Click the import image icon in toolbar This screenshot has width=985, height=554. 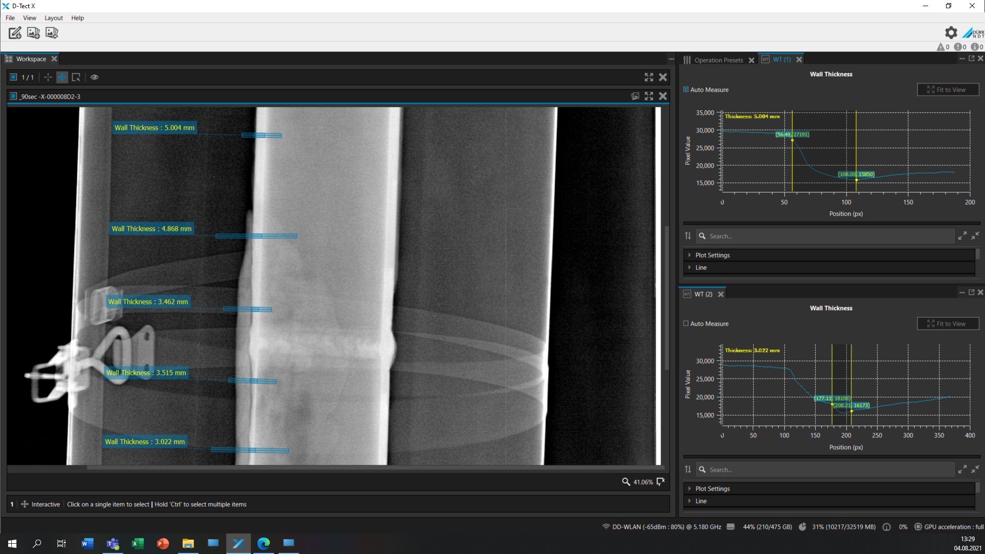[33, 33]
